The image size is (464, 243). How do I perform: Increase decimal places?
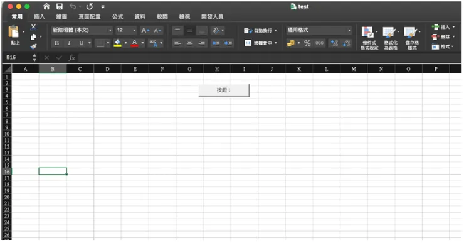334,43
